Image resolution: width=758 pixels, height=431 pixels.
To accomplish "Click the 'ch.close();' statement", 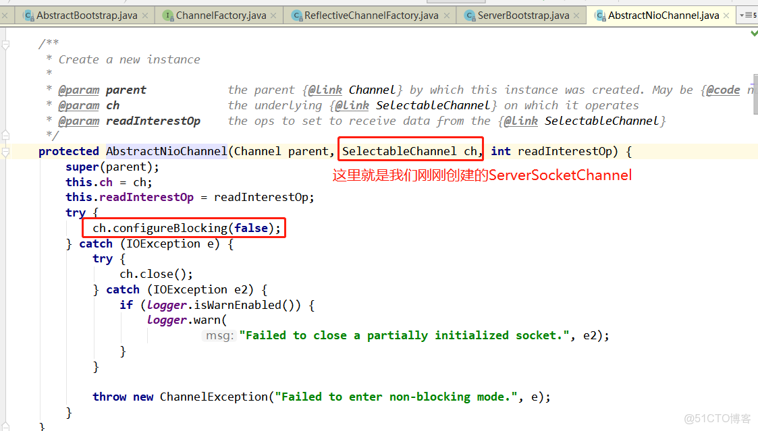I will point(156,275).
